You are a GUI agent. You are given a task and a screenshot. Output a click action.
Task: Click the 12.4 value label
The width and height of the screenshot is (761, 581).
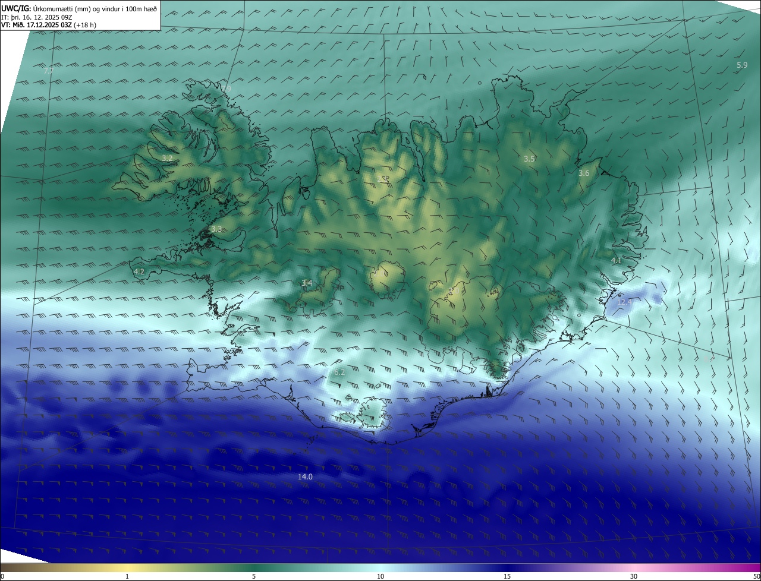coord(624,302)
